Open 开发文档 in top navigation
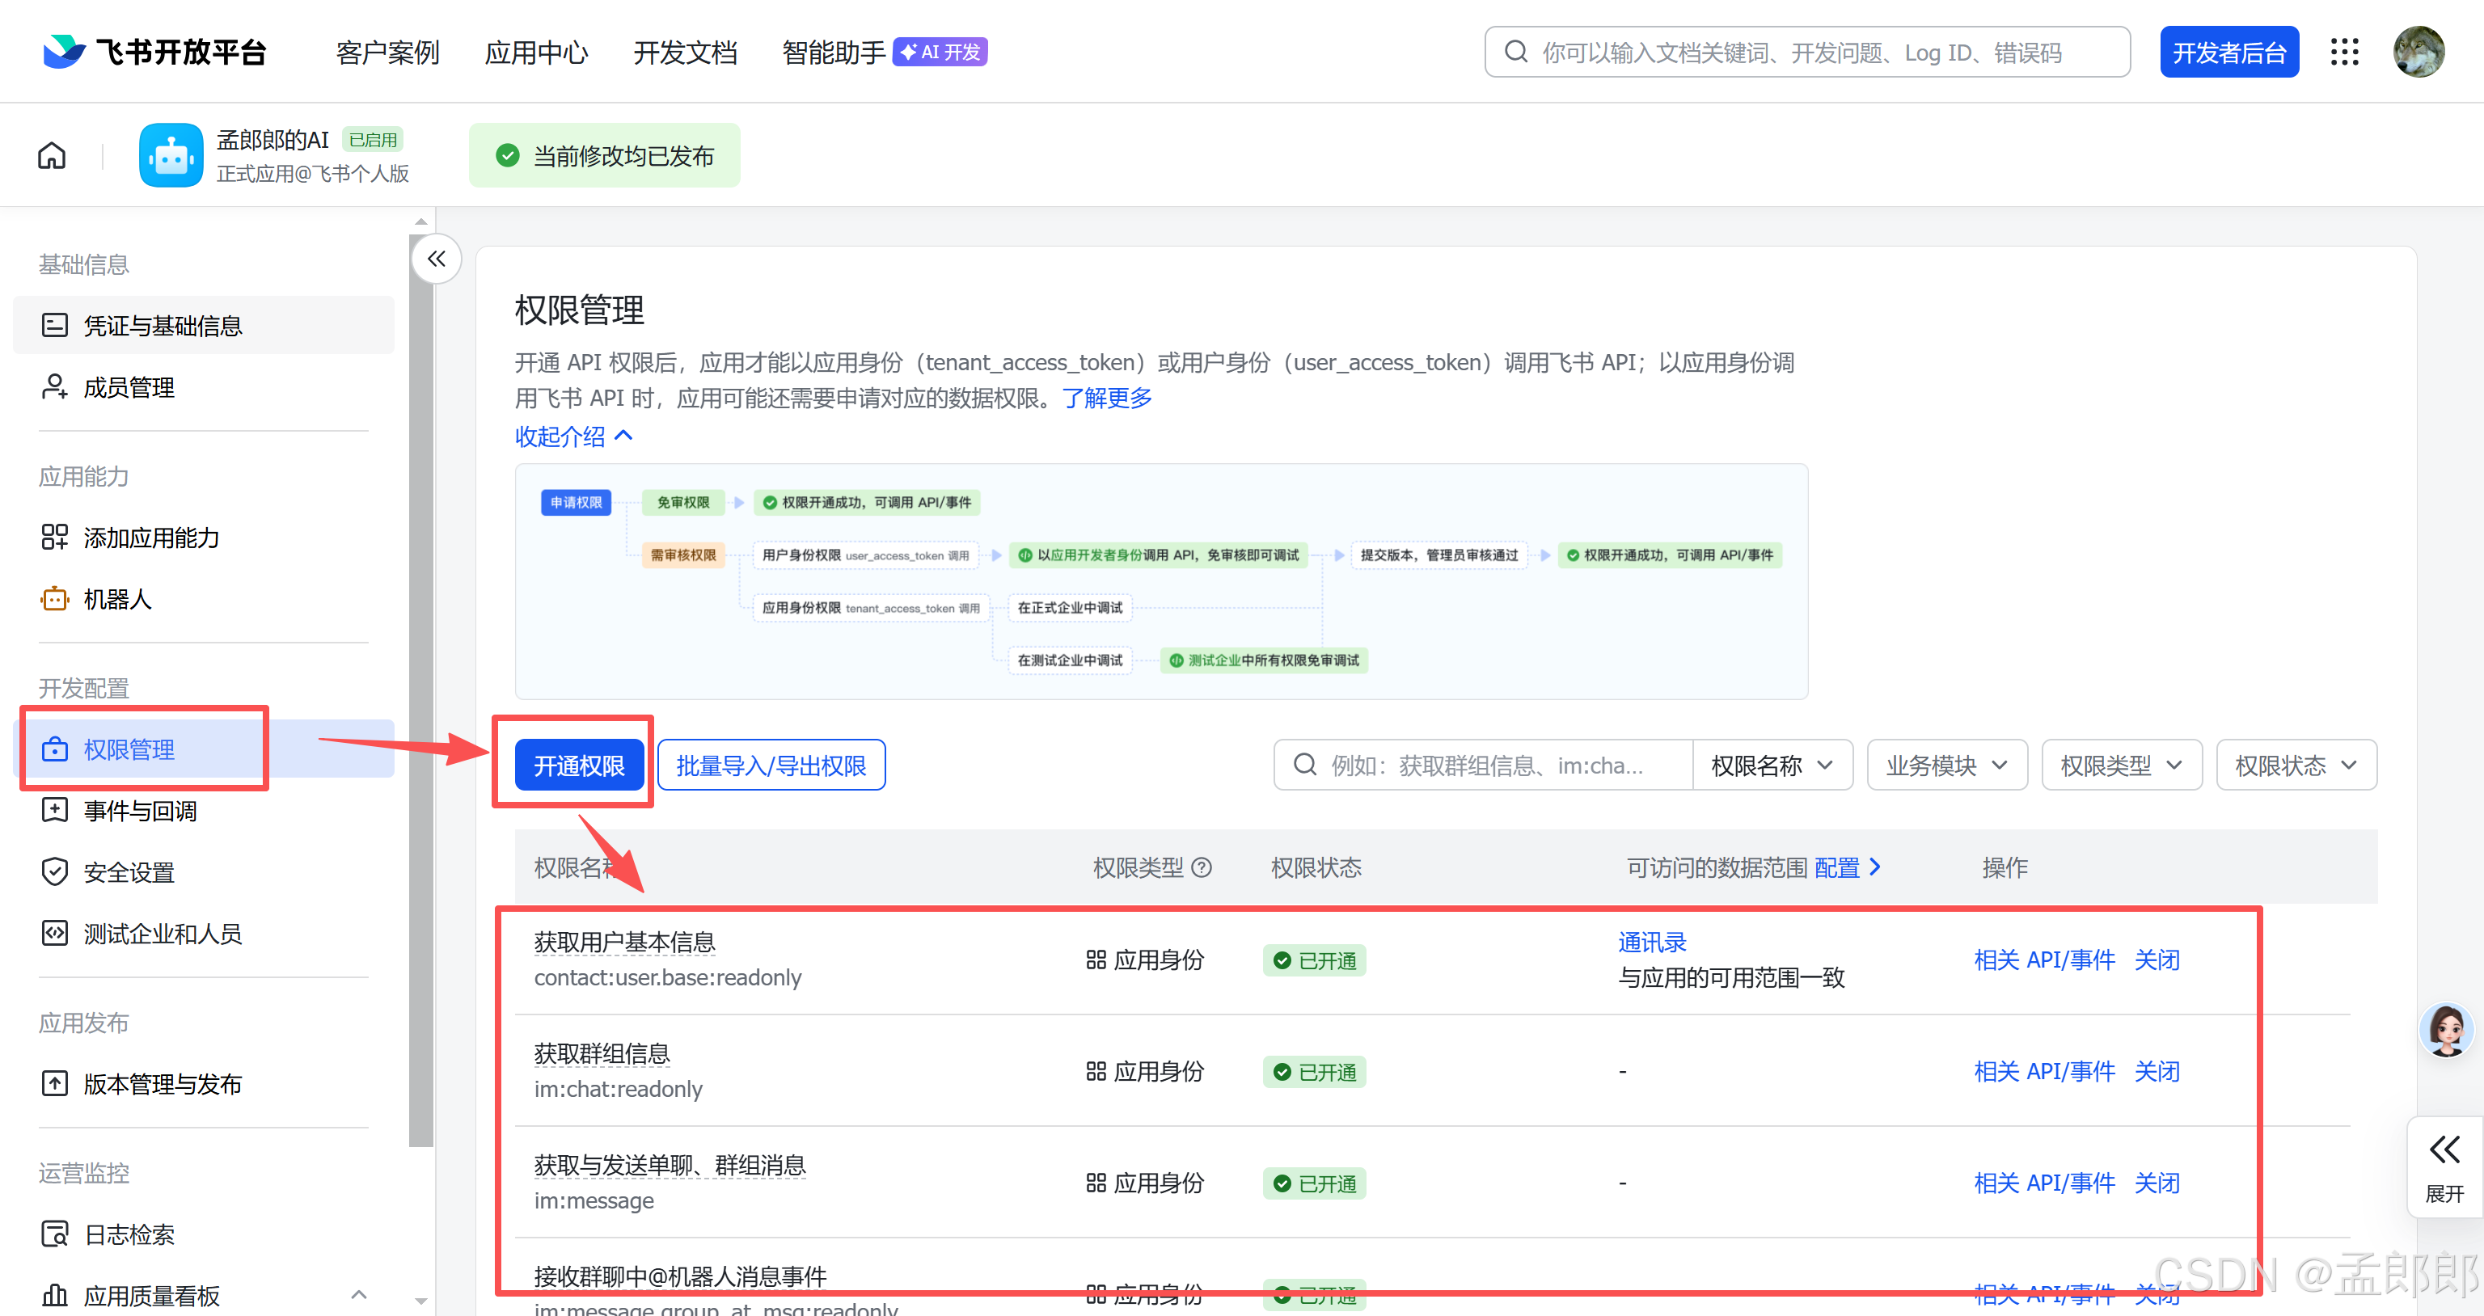Image resolution: width=2484 pixels, height=1316 pixels. (x=685, y=52)
